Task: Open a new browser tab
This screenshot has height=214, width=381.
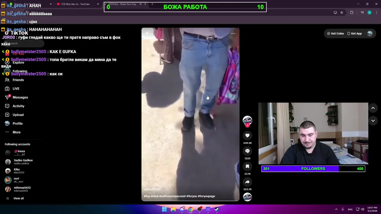Action: (x=152, y=4)
